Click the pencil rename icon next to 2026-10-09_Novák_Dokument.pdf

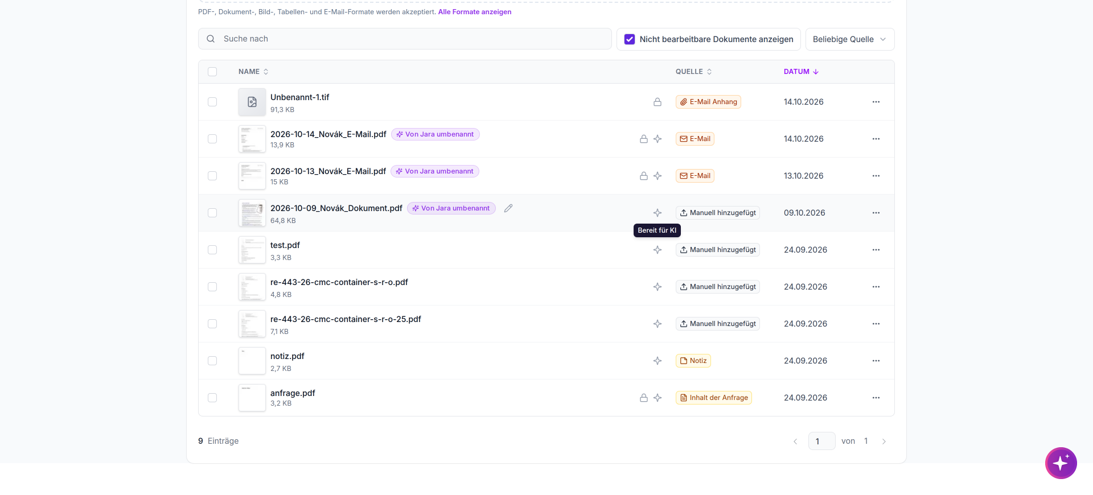click(508, 208)
